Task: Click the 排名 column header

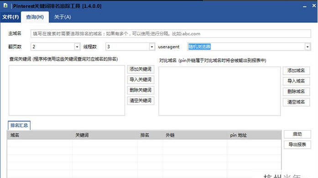Action: click(150, 135)
